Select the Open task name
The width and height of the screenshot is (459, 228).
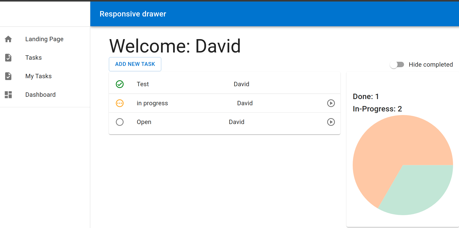tap(144, 122)
